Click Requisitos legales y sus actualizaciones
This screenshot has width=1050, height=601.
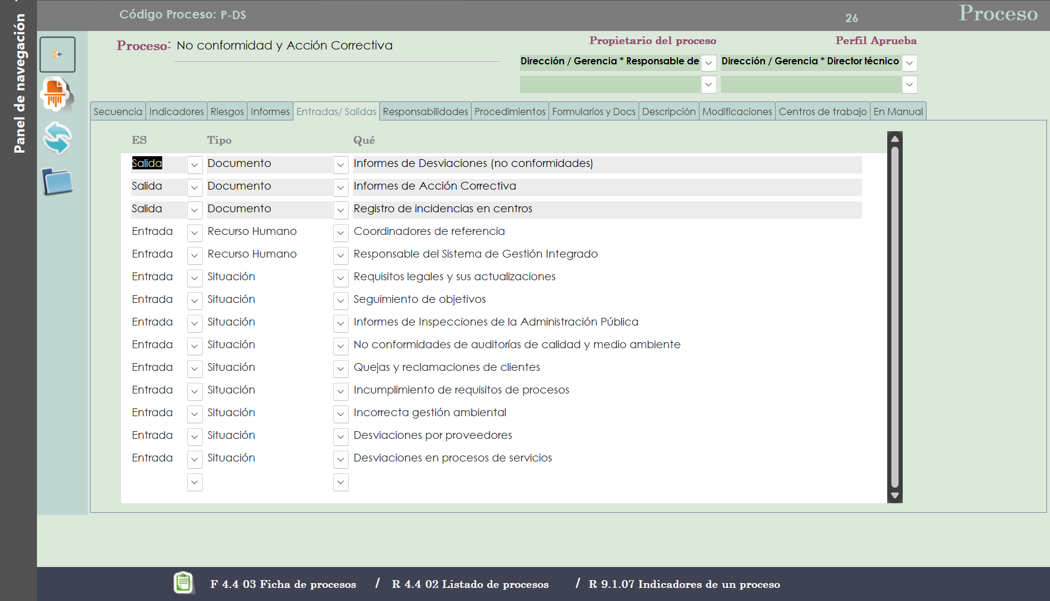(x=454, y=277)
